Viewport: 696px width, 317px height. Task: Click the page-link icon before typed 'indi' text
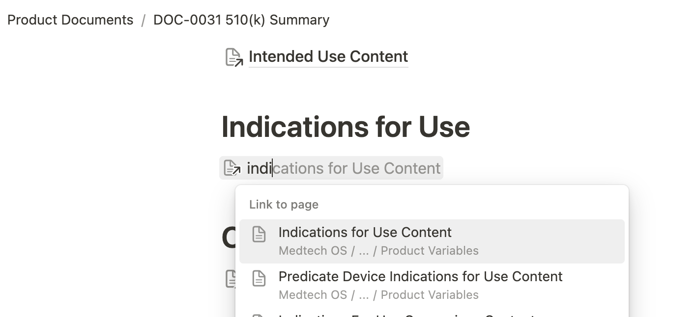tap(232, 168)
